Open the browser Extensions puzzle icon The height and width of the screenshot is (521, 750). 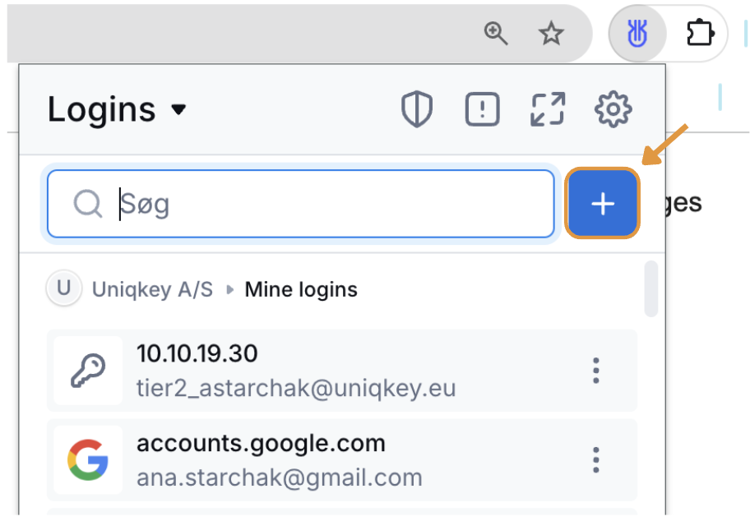(x=700, y=34)
